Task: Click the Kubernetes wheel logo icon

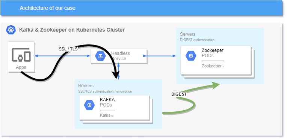Action: [11, 30]
